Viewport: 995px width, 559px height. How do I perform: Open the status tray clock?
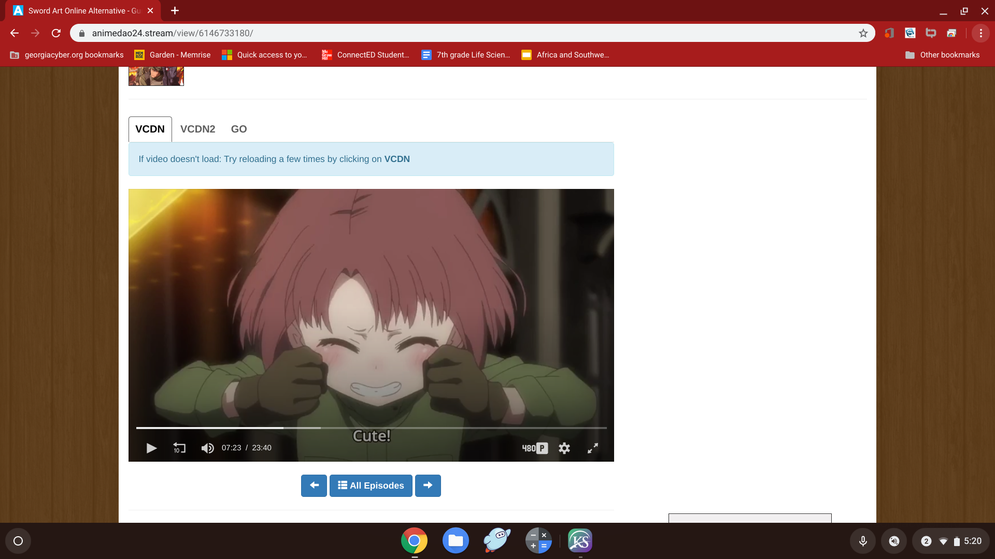click(973, 541)
